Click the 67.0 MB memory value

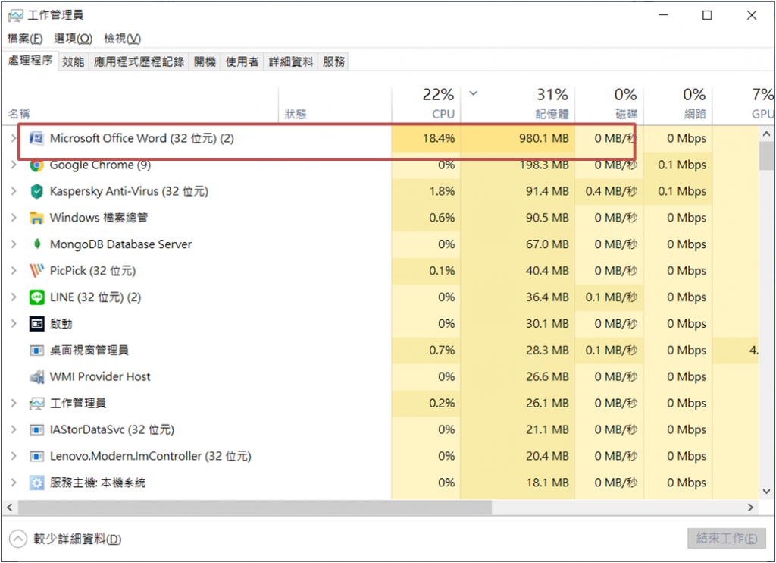(x=547, y=244)
